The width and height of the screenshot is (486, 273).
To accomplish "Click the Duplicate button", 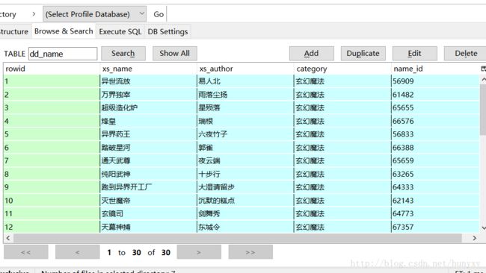I will tap(363, 54).
